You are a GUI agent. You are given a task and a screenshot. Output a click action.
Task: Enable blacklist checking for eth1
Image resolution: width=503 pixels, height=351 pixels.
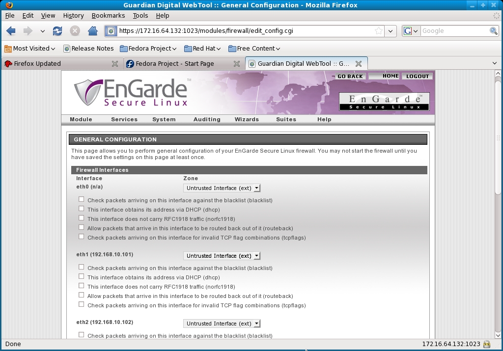coord(81,267)
